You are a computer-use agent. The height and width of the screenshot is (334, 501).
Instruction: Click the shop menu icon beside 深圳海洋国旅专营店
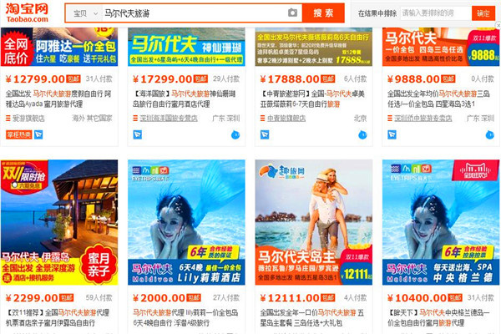tap(135, 119)
